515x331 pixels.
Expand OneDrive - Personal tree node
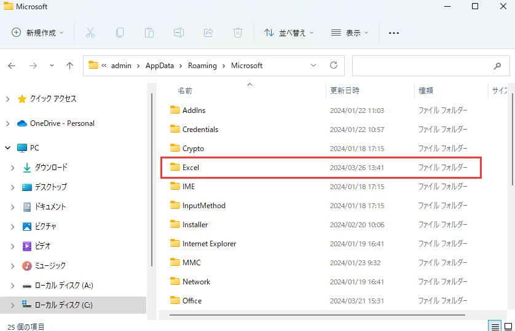8,123
